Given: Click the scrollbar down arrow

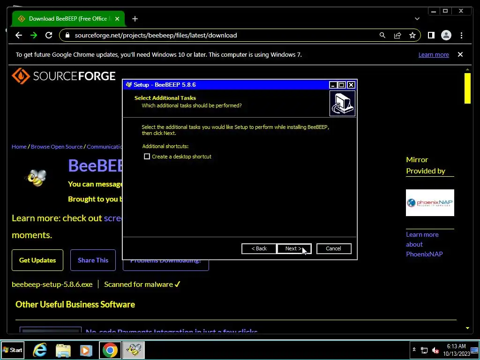Looking at the screenshot, I should pyautogui.click(x=467, y=328).
